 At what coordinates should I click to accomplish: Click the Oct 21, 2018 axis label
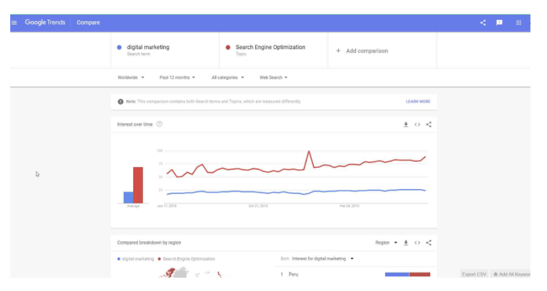pyautogui.click(x=258, y=206)
